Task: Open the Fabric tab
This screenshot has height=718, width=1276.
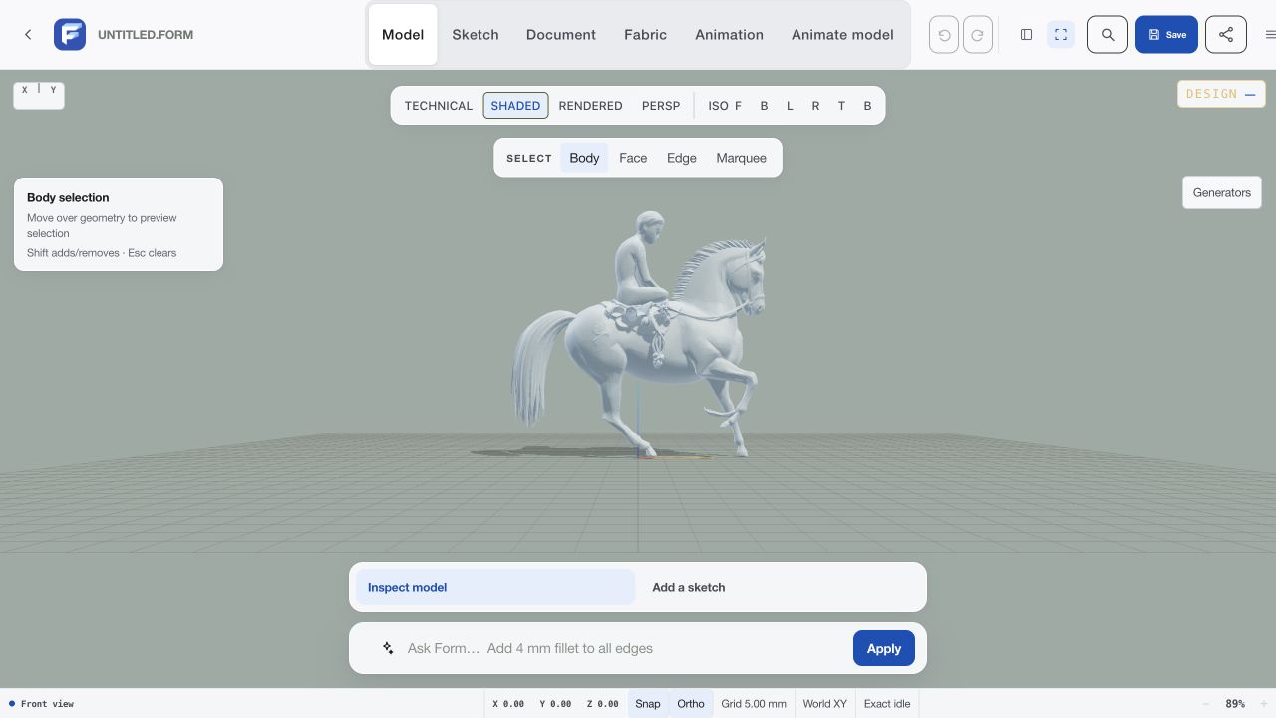Action: 645,34
